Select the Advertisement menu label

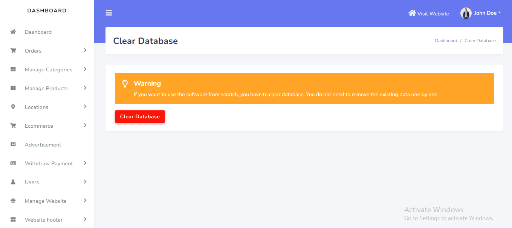(x=43, y=145)
